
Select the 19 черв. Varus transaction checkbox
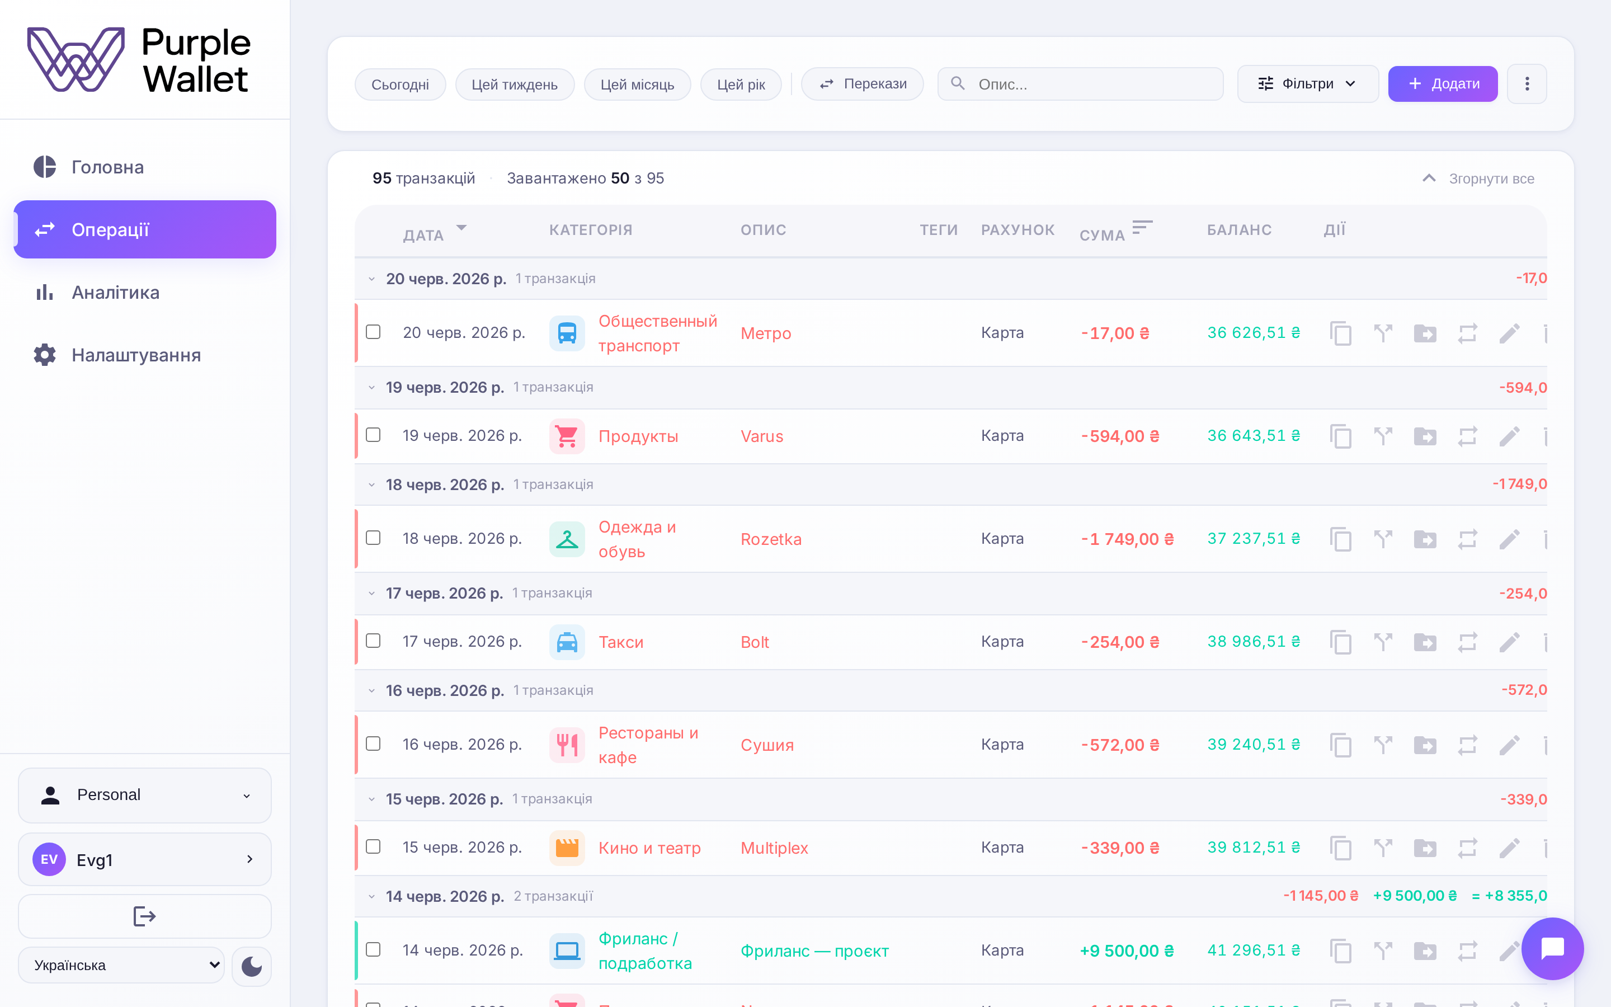coord(373,435)
